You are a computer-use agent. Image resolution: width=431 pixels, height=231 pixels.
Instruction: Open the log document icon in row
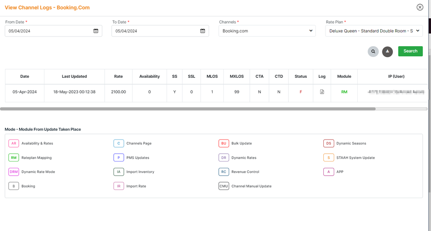tap(322, 92)
